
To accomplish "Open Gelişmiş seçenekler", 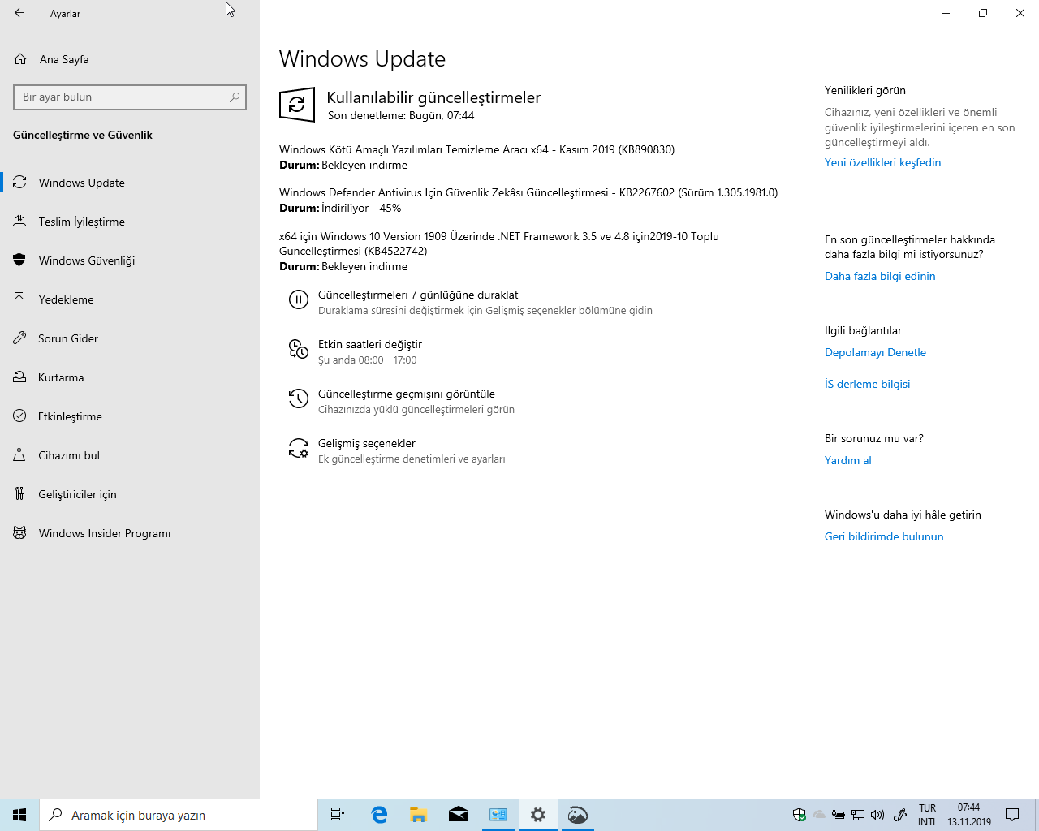I will pos(367,443).
